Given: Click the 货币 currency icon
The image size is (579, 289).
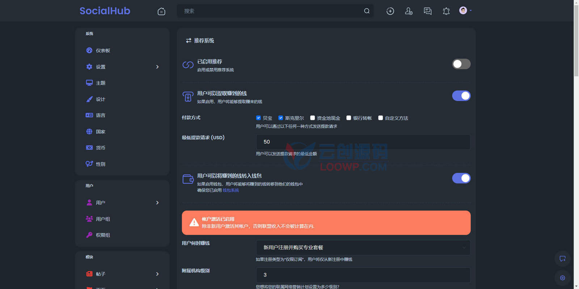Looking at the screenshot, I should point(89,147).
